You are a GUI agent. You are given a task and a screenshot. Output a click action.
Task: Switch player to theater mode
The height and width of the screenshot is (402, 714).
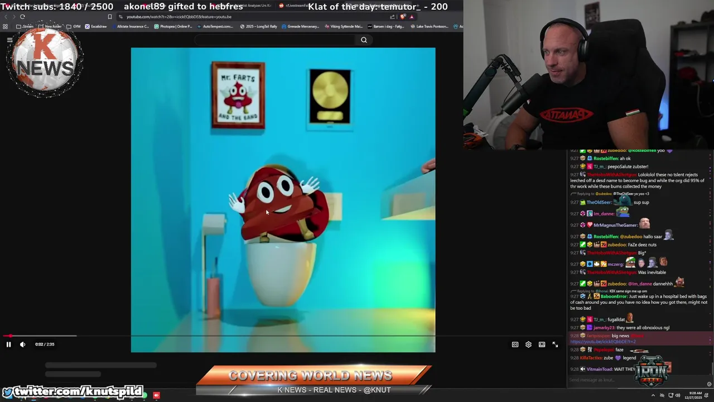pos(542,344)
